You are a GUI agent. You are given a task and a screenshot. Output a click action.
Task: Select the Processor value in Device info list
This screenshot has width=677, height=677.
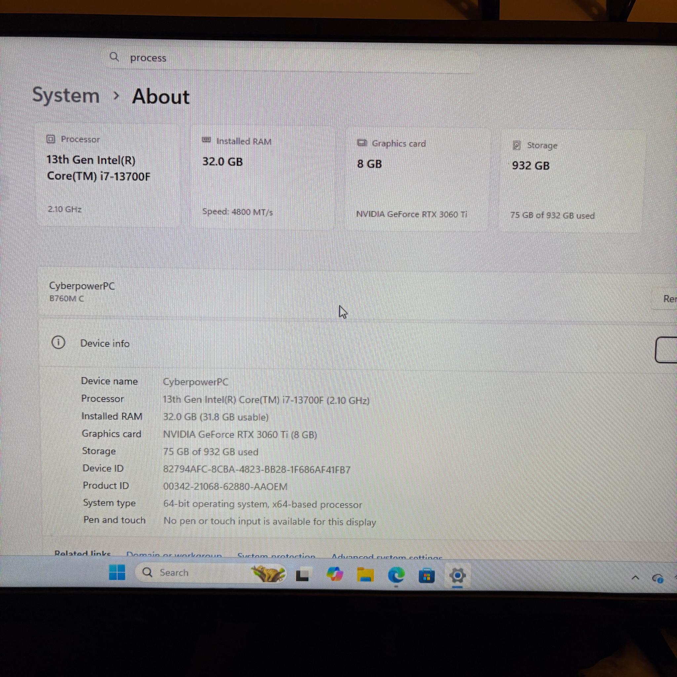click(x=266, y=400)
